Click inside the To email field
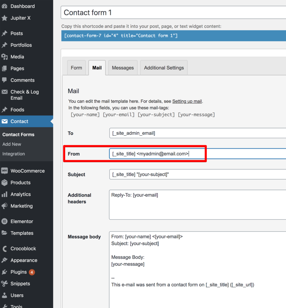 coord(180,133)
